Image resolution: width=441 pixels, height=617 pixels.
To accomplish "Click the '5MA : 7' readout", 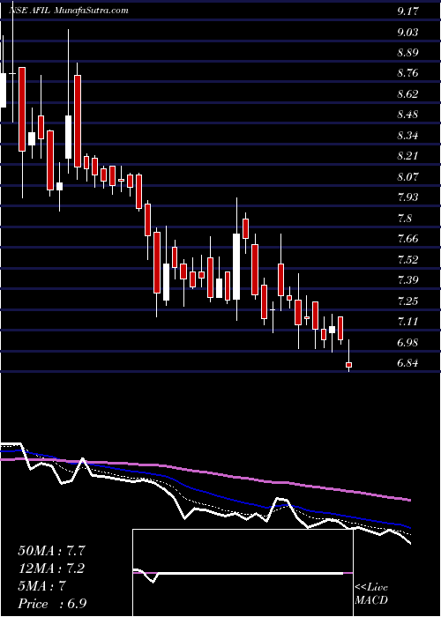I will pyautogui.click(x=41, y=586).
